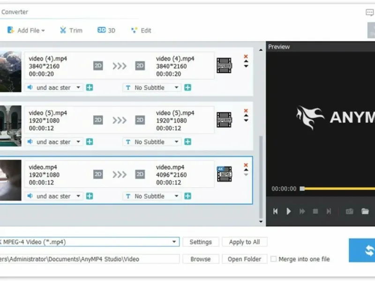Add subtitle to video (5).mp4
The height and width of the screenshot is (281, 375).
click(188, 142)
